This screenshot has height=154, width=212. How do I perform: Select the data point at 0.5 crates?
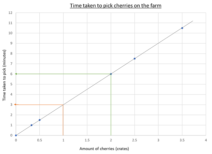(x=40, y=120)
